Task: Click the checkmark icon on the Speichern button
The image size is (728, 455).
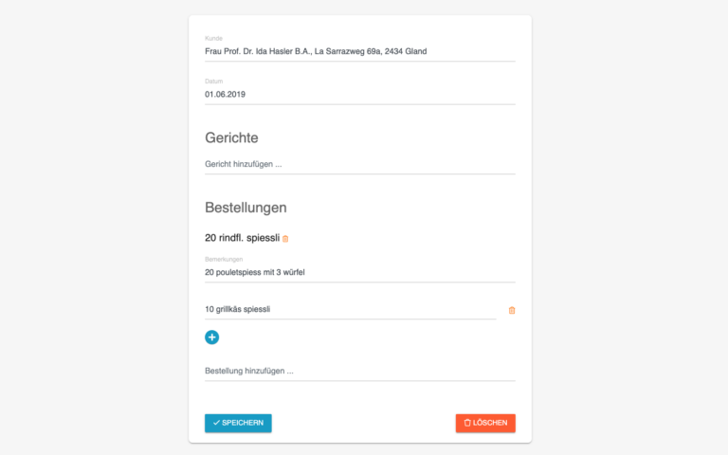Action: pyautogui.click(x=216, y=423)
